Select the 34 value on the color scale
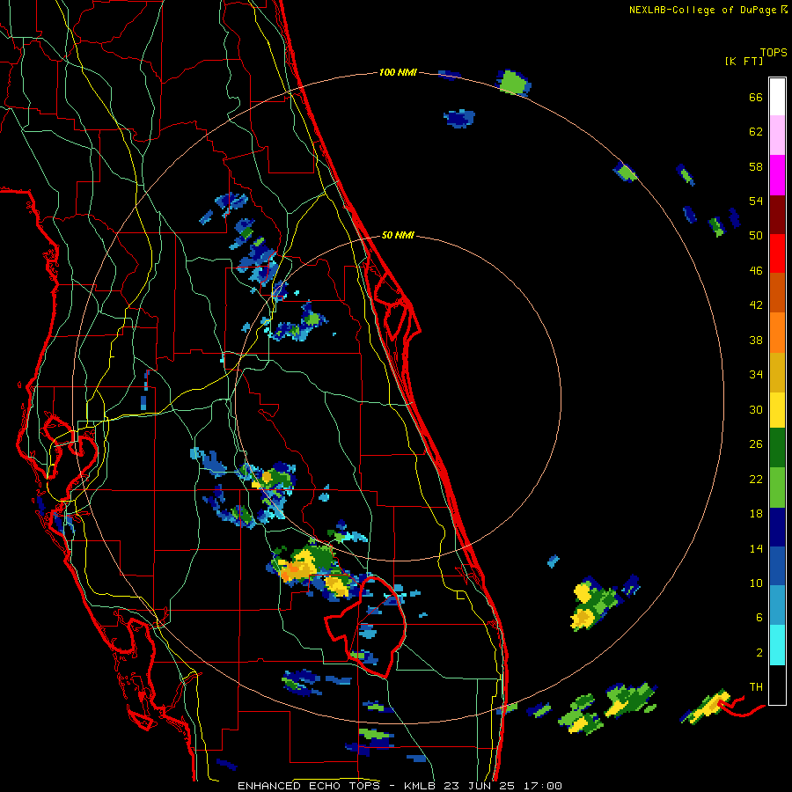This screenshot has width=792, height=792. [x=756, y=374]
